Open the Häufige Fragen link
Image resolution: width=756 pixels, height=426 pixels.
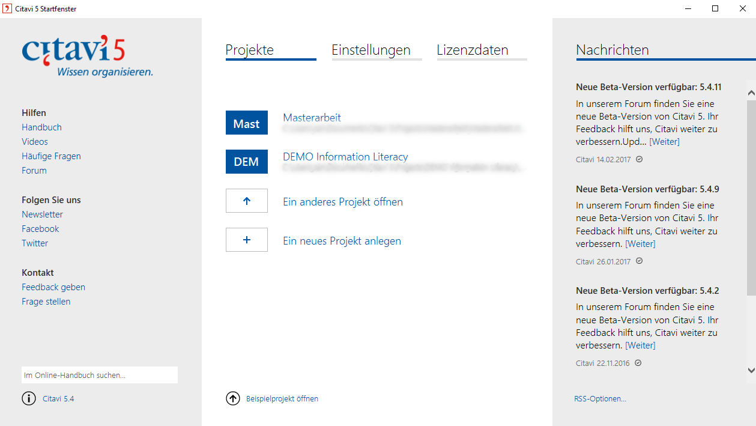[51, 156]
